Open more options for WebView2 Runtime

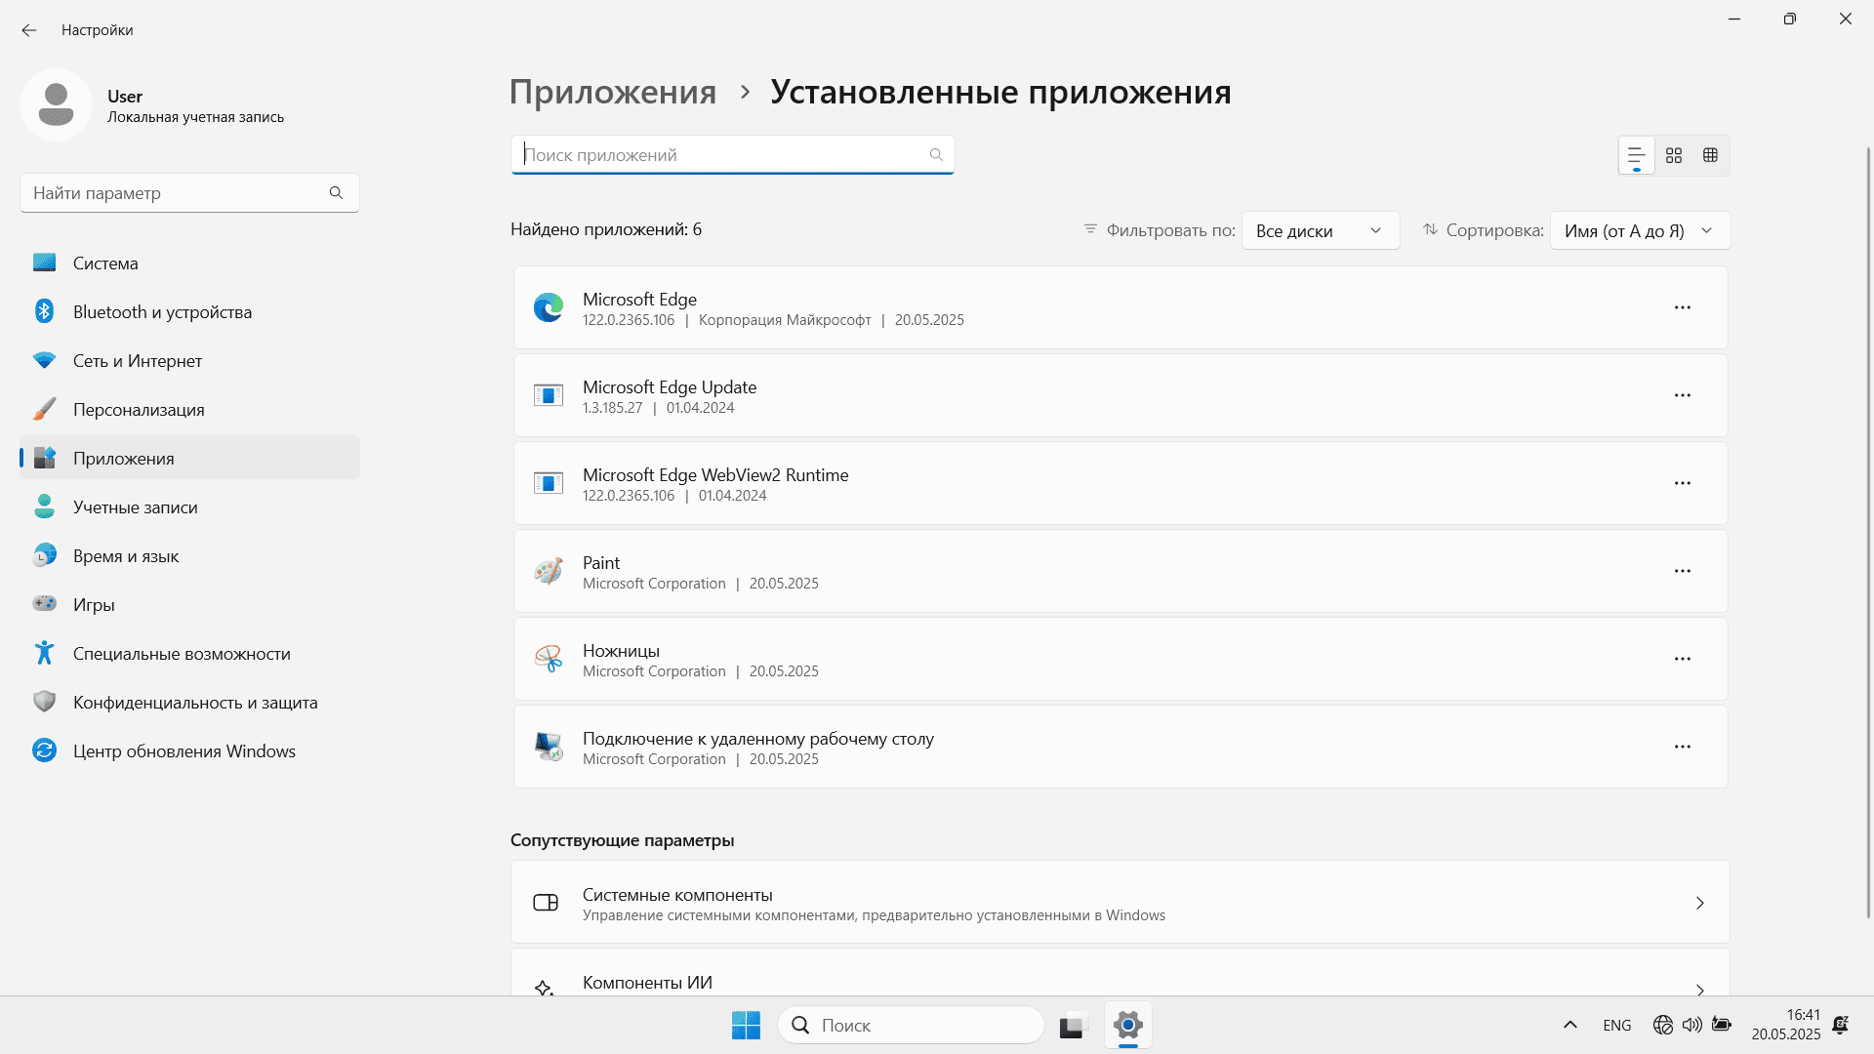pyautogui.click(x=1683, y=483)
